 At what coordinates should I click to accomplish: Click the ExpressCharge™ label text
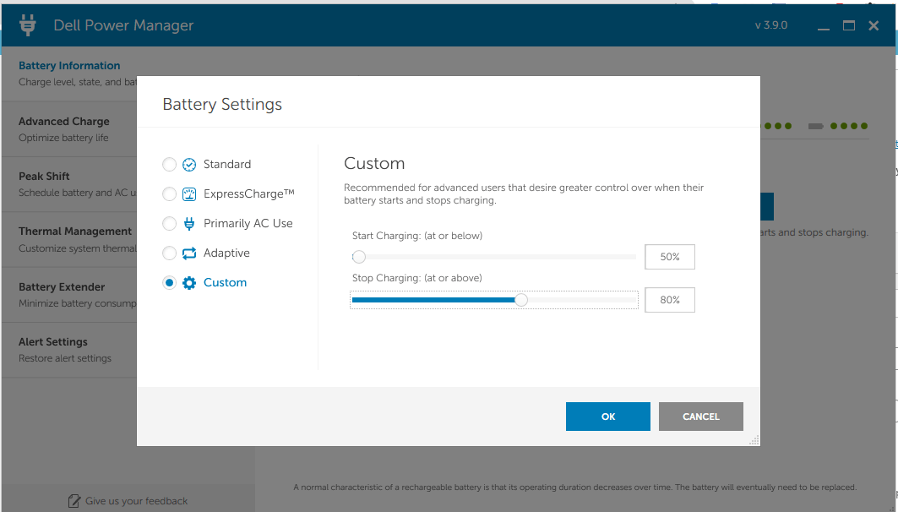[248, 193]
